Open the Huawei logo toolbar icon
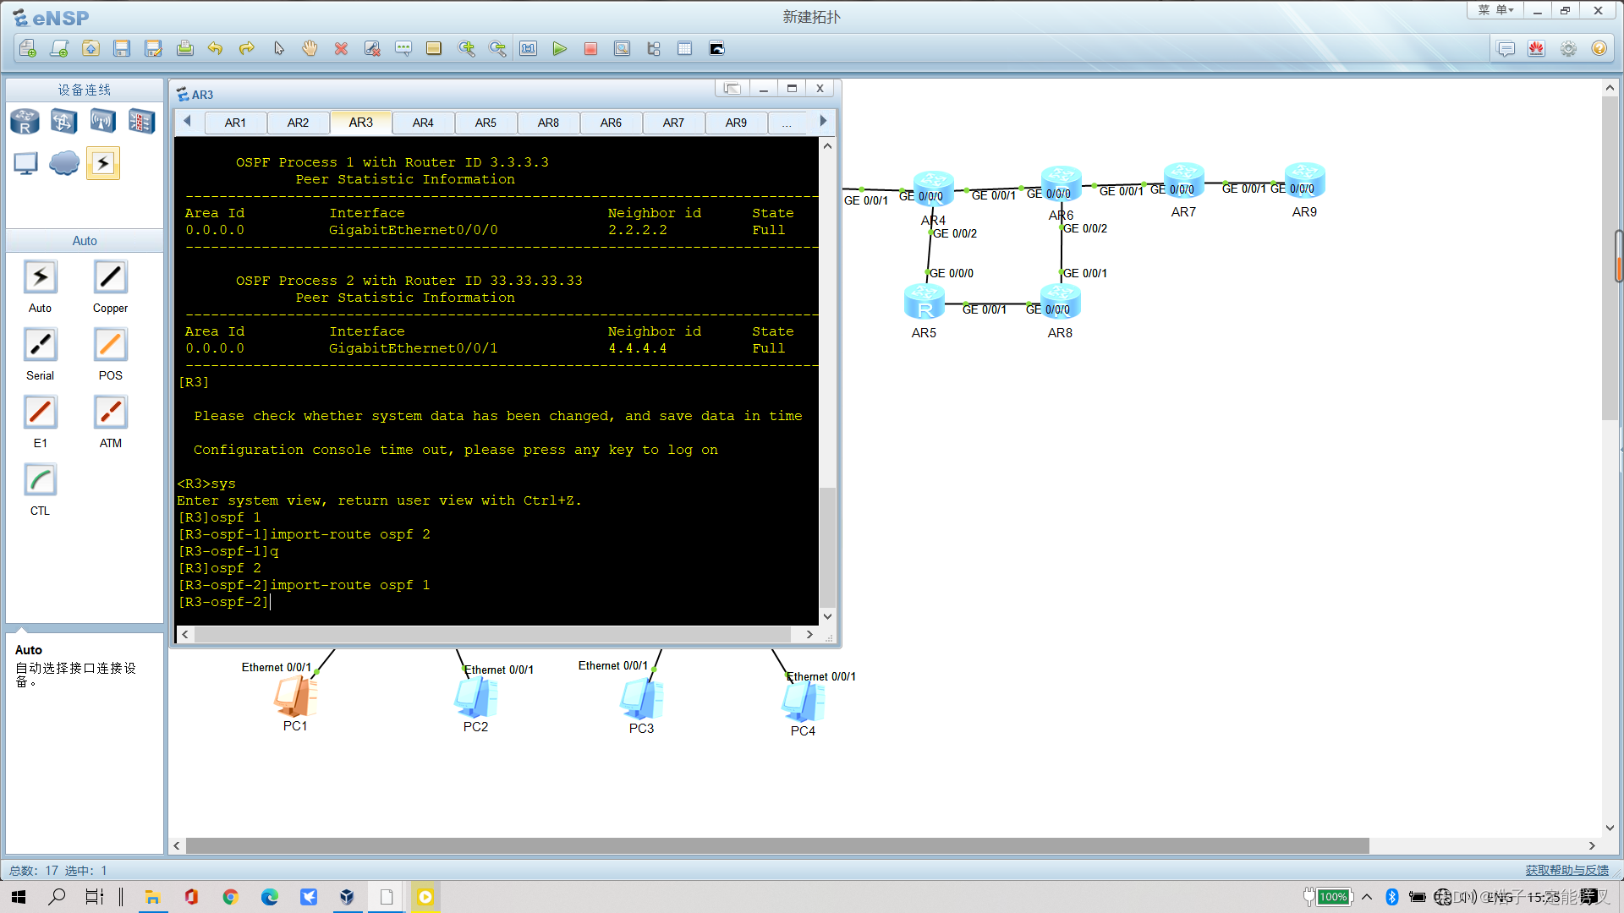Viewport: 1624px width, 913px height. pyautogui.click(x=1537, y=49)
